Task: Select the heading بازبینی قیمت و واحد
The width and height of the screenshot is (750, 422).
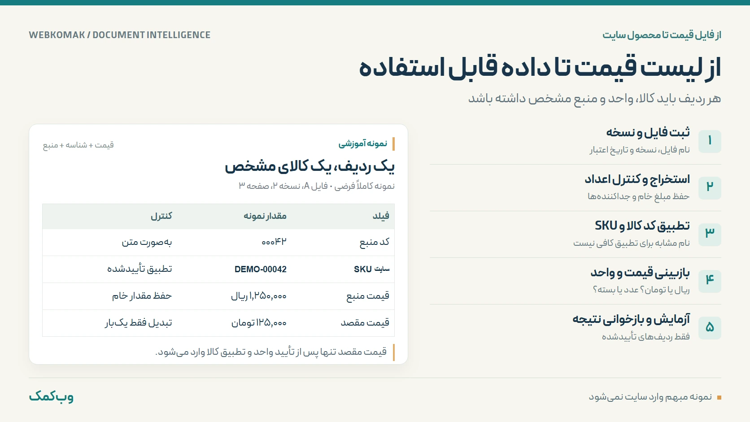Action: tap(640, 273)
